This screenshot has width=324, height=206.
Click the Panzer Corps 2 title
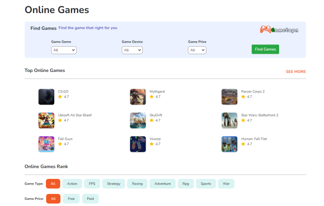coord(253,92)
